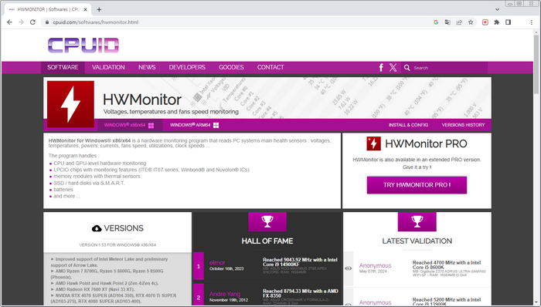Click 'memory modules with thermal sensors' bullet

97,176
